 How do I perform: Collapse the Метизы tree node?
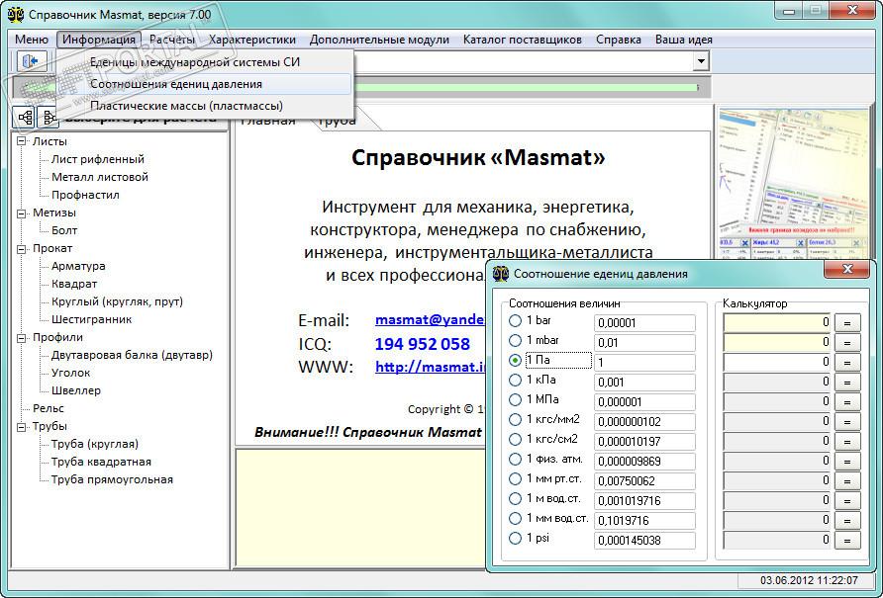(x=22, y=214)
